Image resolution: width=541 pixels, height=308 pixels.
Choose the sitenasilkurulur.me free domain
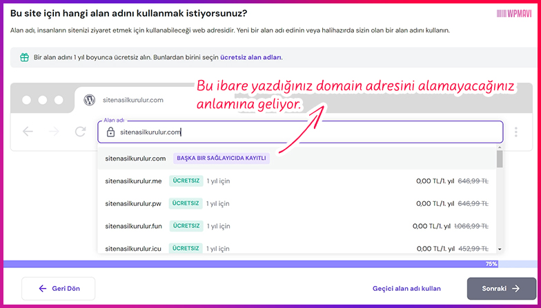[x=297, y=181]
